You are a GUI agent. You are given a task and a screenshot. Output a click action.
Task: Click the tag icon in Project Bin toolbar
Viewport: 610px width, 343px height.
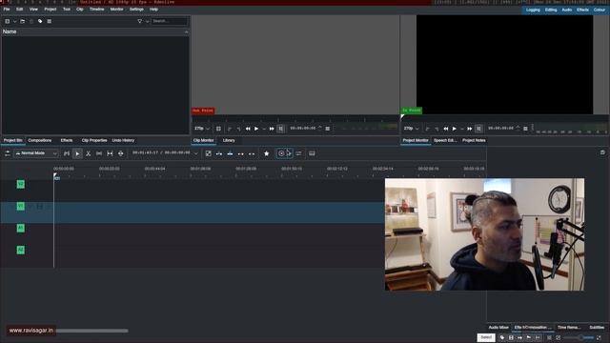click(x=40, y=21)
